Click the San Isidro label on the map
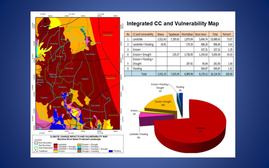 click(x=95, y=106)
